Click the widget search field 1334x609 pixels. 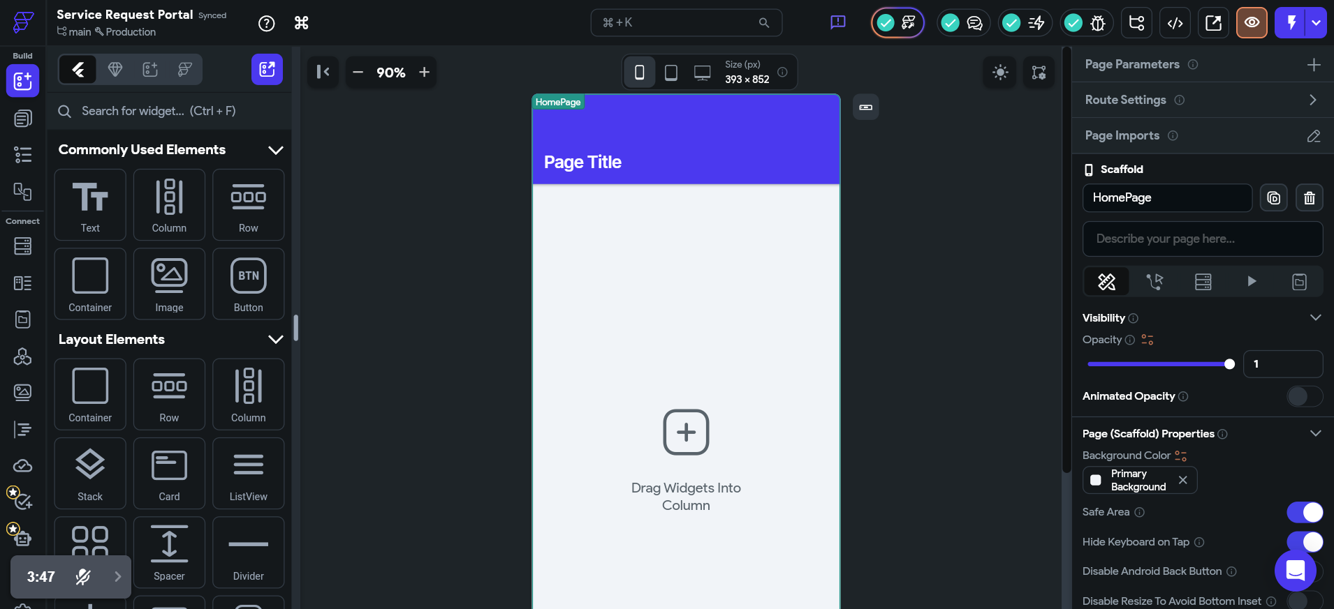pyautogui.click(x=169, y=111)
